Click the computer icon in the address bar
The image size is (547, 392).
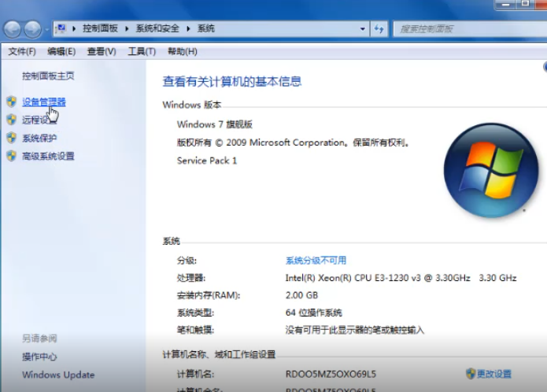click(x=61, y=29)
